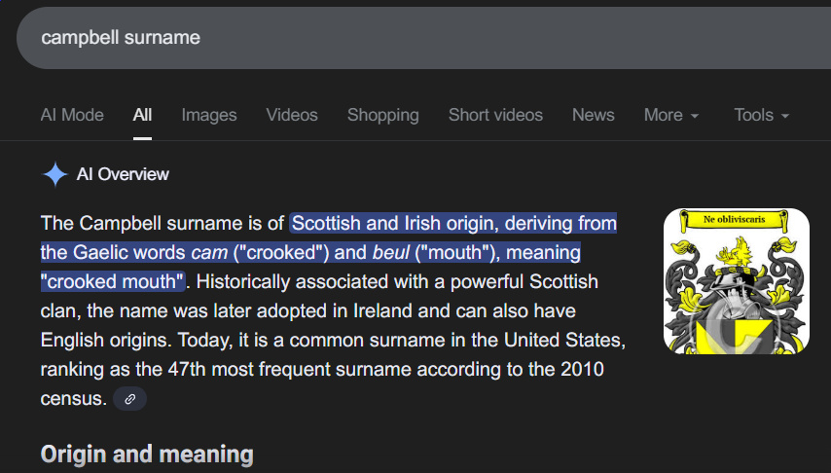Click the italic word "cam"
The width and height of the screenshot is (831, 473).
[x=209, y=252]
